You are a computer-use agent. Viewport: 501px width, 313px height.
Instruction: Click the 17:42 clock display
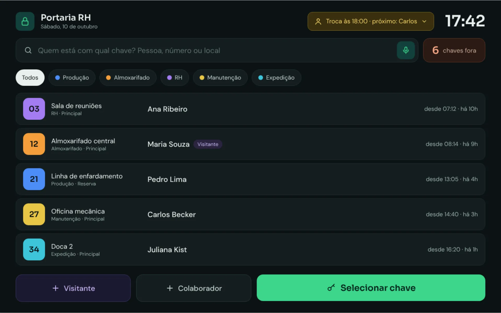[465, 21]
